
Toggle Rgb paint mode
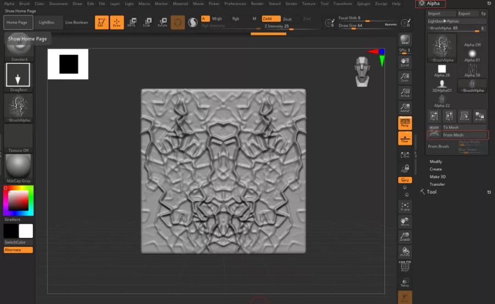(x=235, y=19)
